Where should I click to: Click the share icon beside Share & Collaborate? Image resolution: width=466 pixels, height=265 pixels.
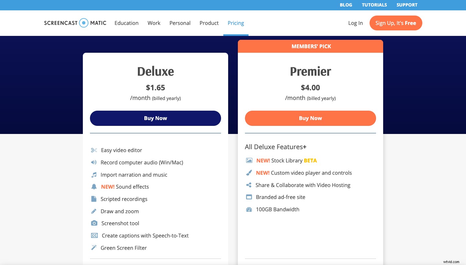coord(249,185)
